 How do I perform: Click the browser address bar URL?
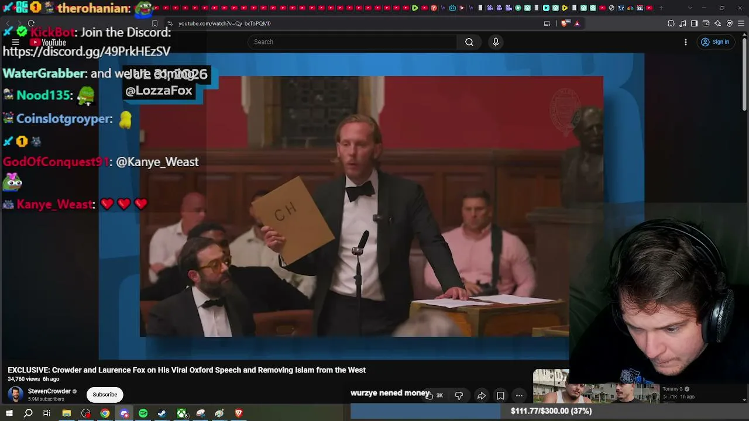pyautogui.click(x=224, y=23)
